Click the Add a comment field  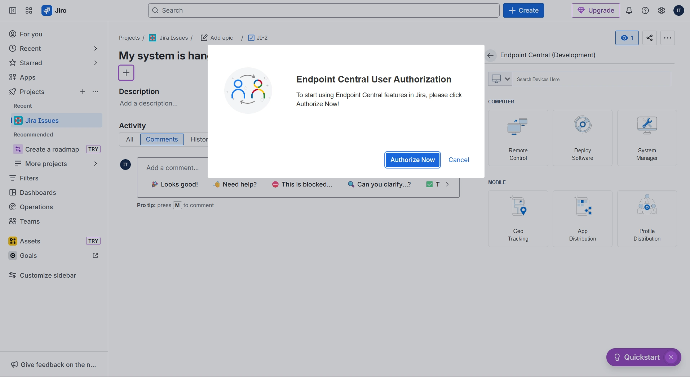(173, 168)
